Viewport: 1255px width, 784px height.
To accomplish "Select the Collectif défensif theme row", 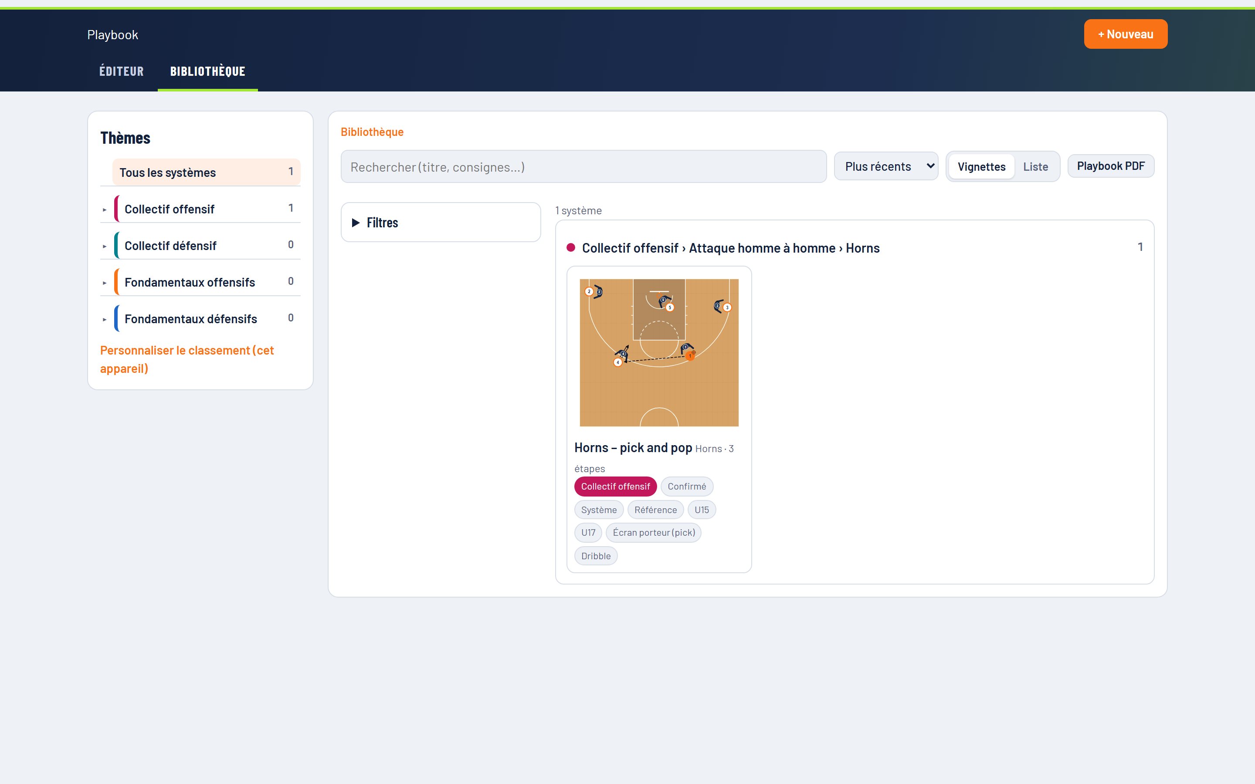I will 207,245.
